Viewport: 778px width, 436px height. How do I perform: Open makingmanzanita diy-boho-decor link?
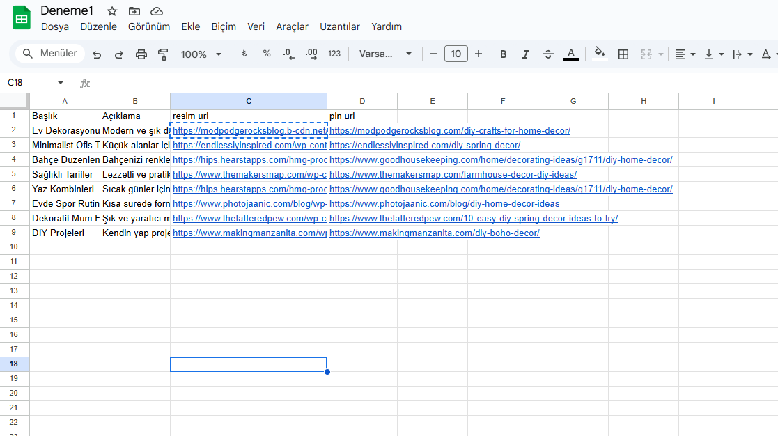(x=434, y=233)
